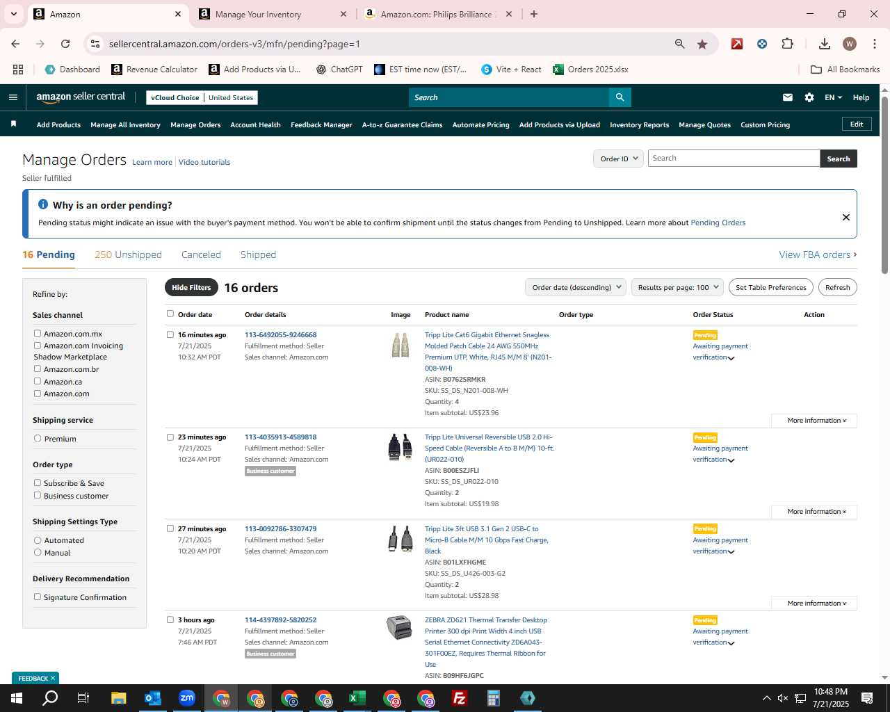Click the info icon beside 'Why is an order pending?'

(x=43, y=204)
